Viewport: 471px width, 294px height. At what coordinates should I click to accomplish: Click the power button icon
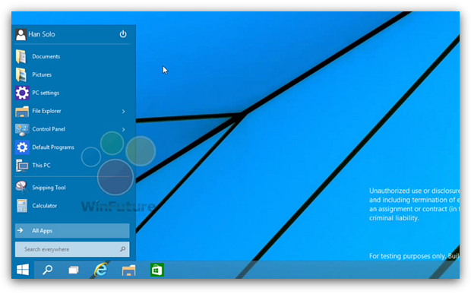point(123,34)
